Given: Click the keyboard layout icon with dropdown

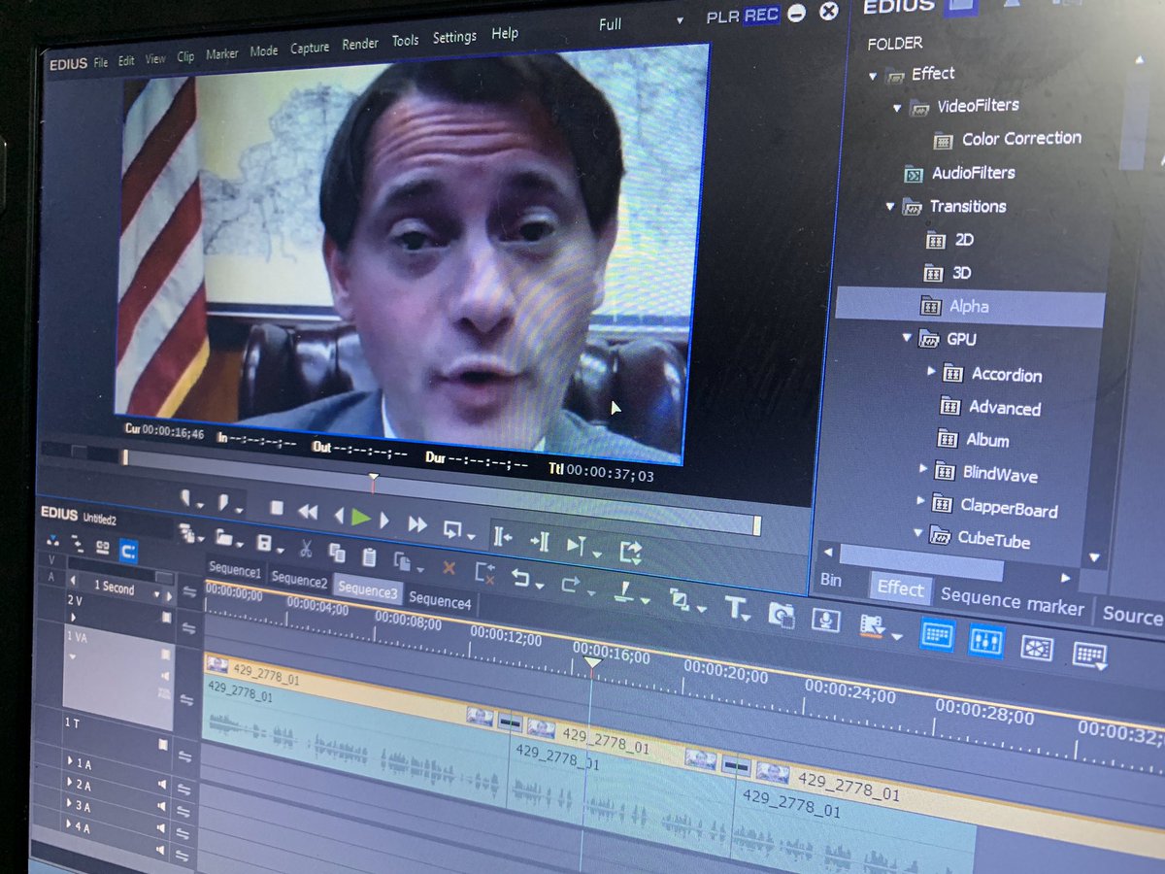Looking at the screenshot, I should (1089, 655).
